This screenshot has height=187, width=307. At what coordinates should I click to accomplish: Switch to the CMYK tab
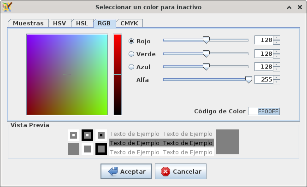point(129,23)
